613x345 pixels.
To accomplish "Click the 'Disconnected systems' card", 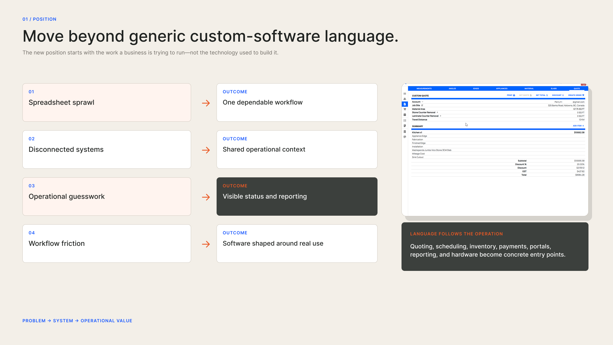I will click(x=107, y=149).
